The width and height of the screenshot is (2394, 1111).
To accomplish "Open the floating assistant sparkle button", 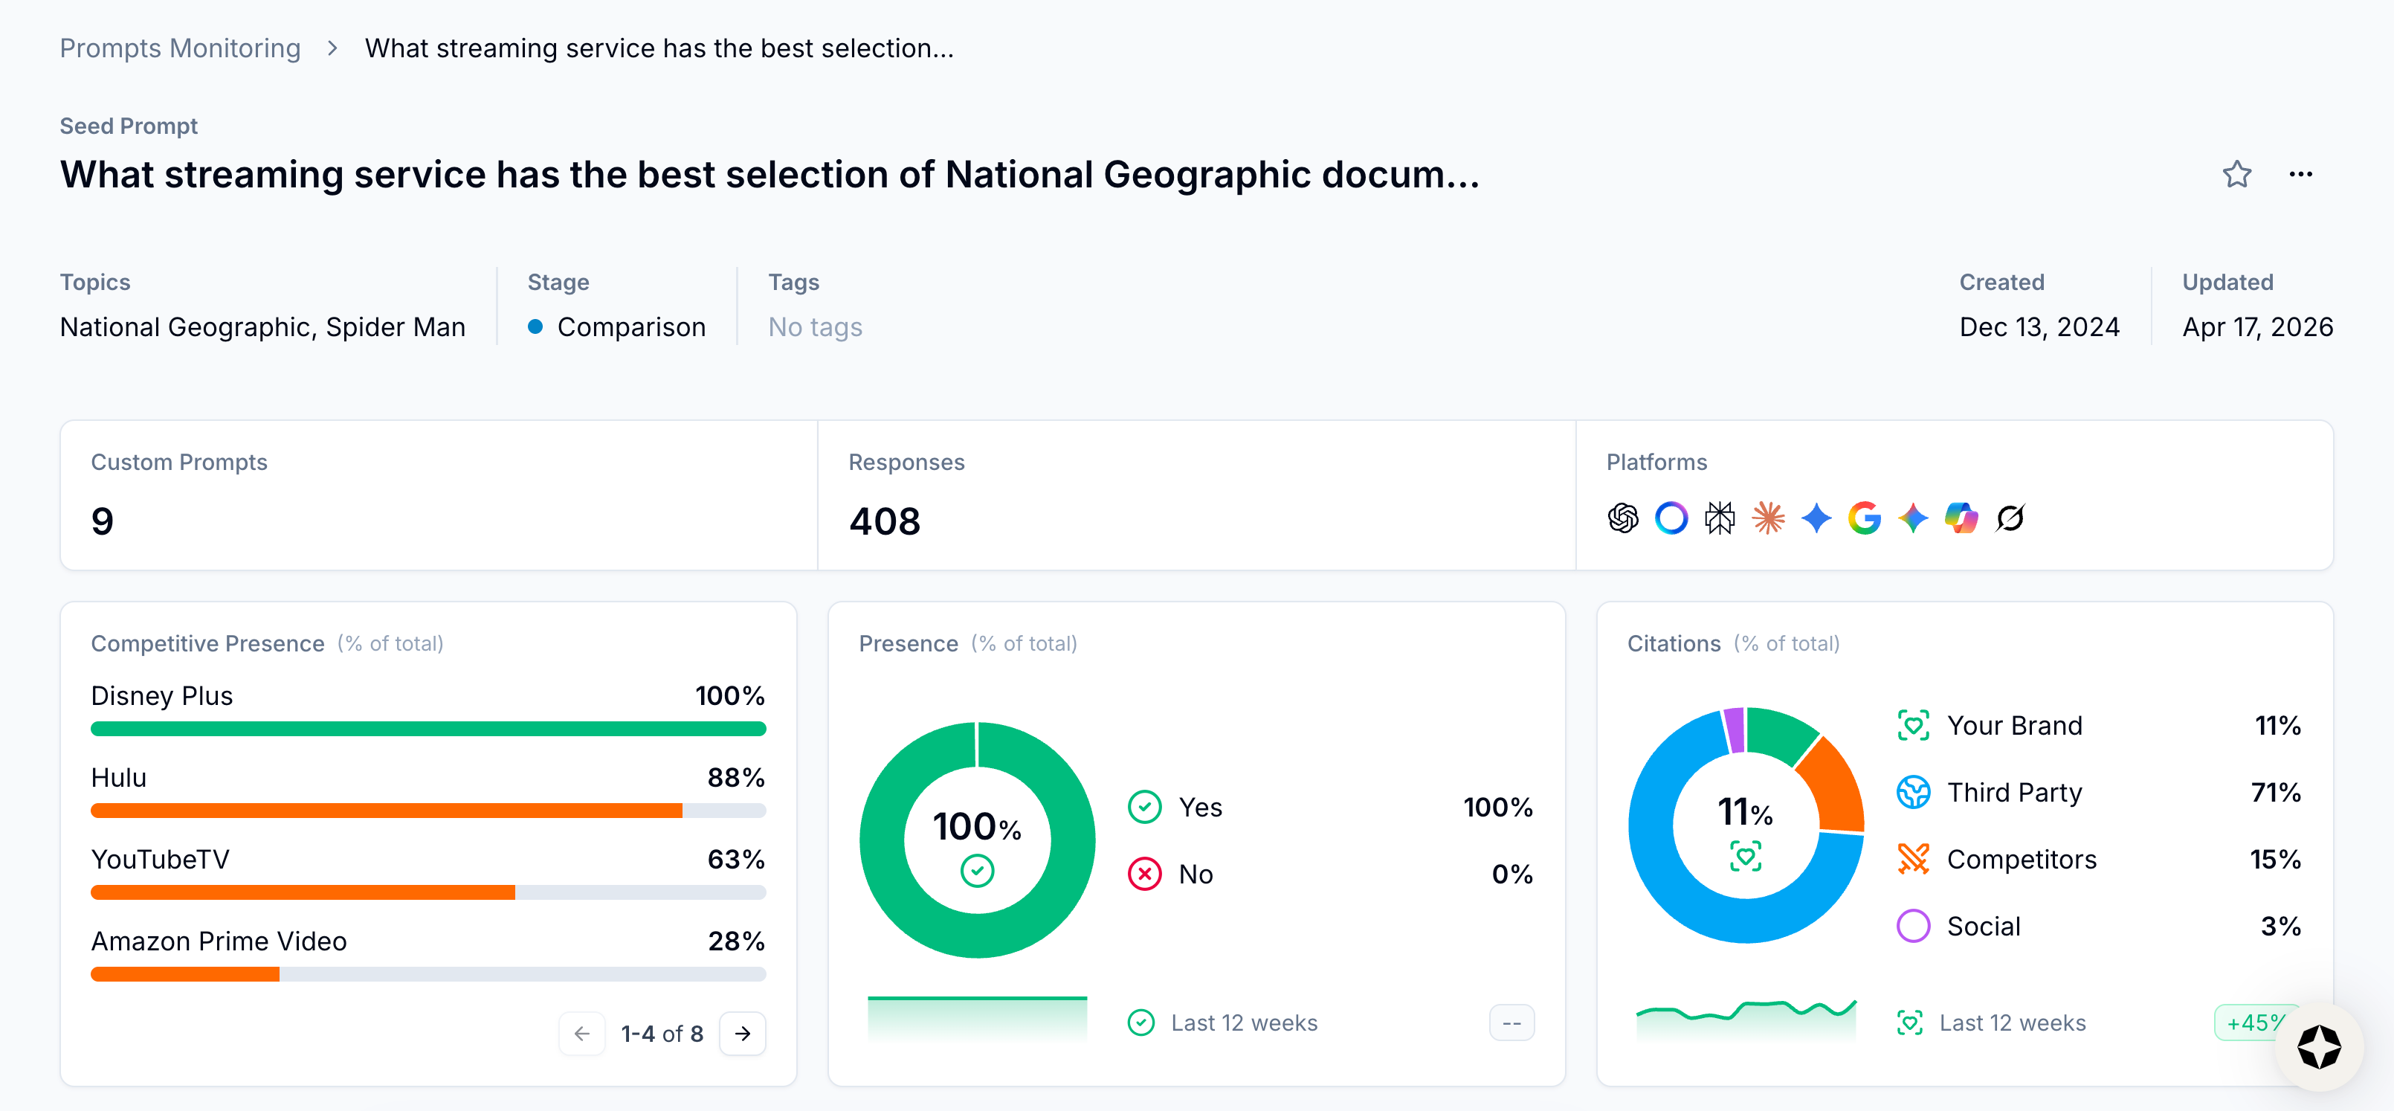I will 2318,1047.
